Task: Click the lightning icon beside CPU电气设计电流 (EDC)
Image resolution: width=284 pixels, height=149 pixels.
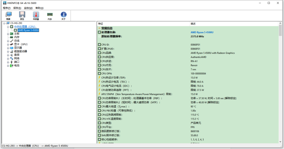Action: [x=99, y=86]
